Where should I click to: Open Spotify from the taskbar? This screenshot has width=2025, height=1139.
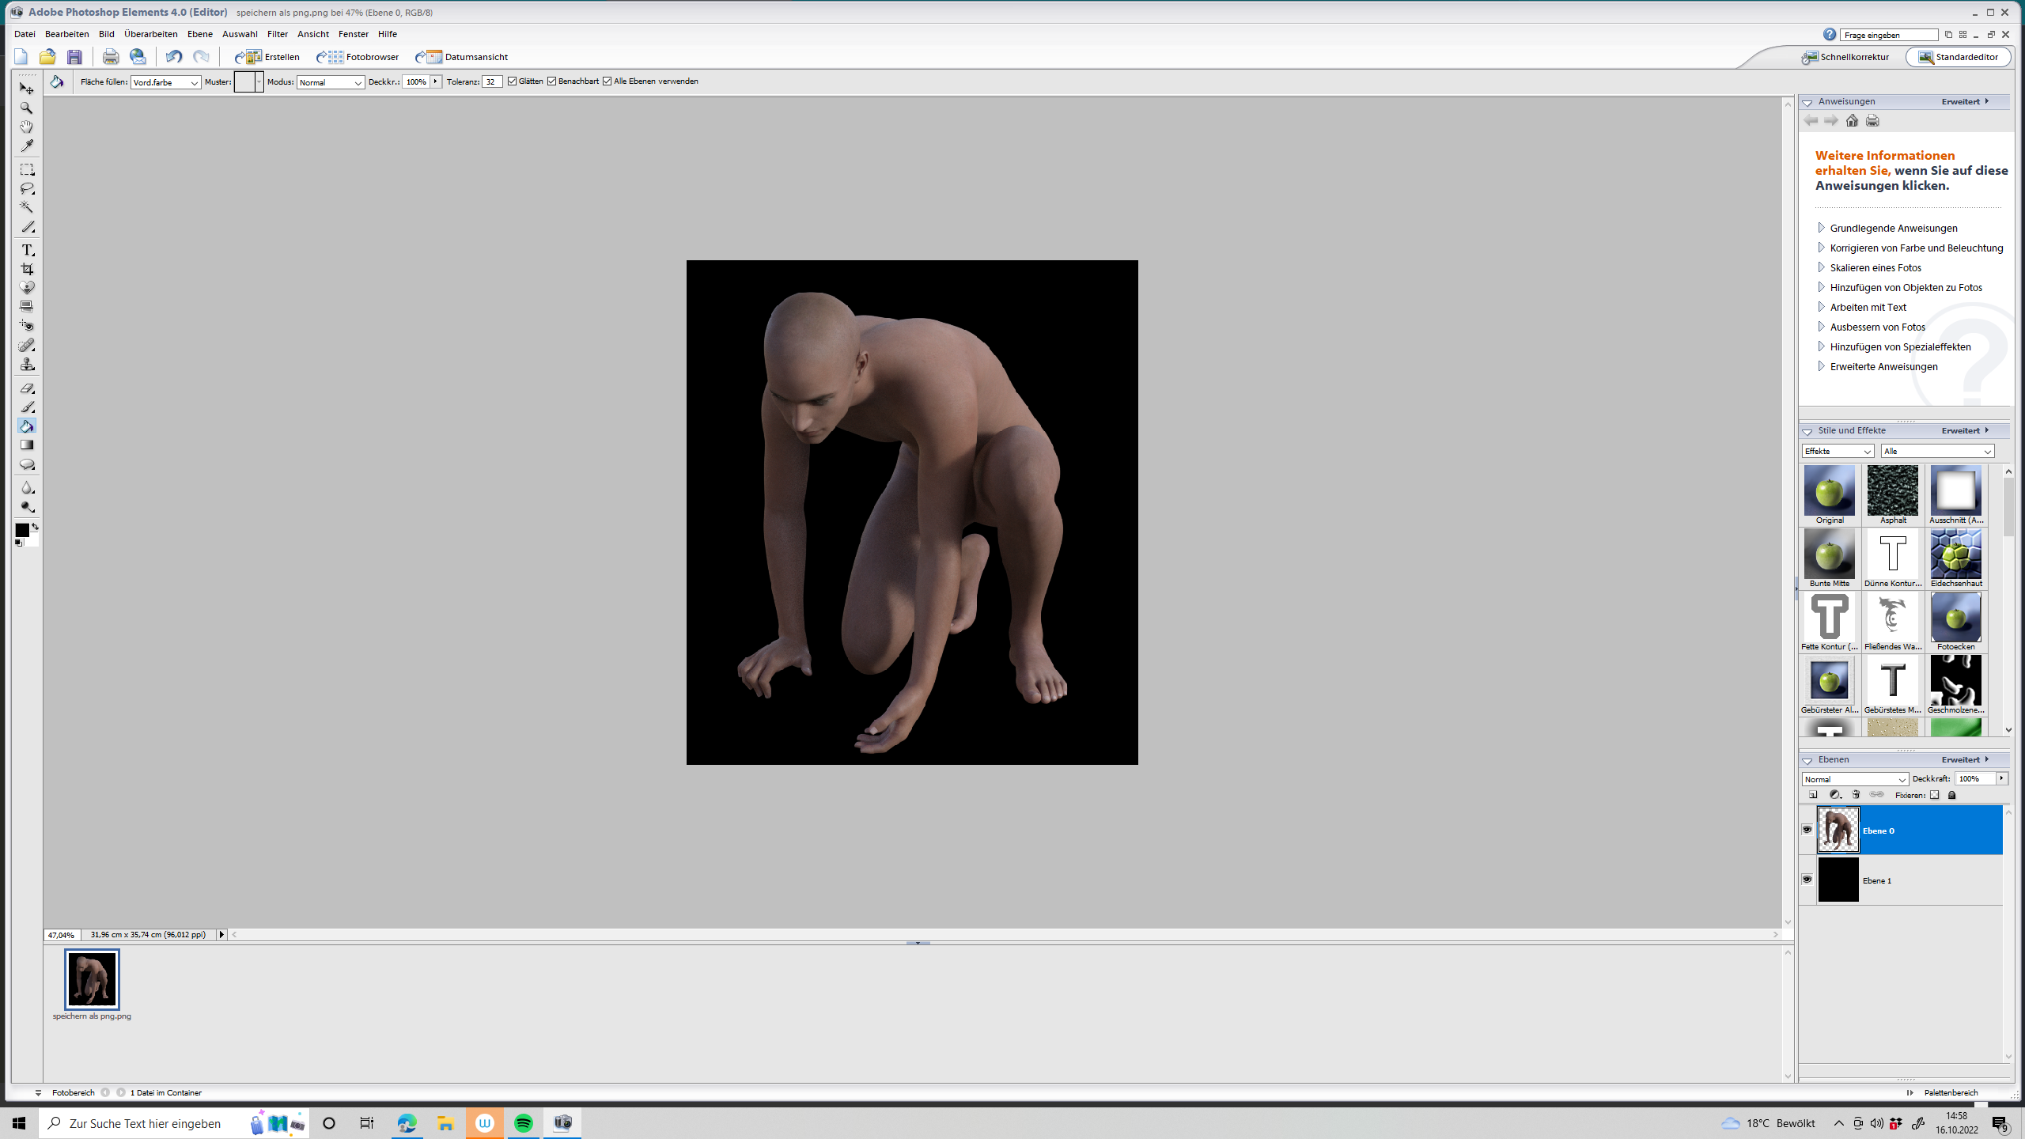coord(524,1123)
